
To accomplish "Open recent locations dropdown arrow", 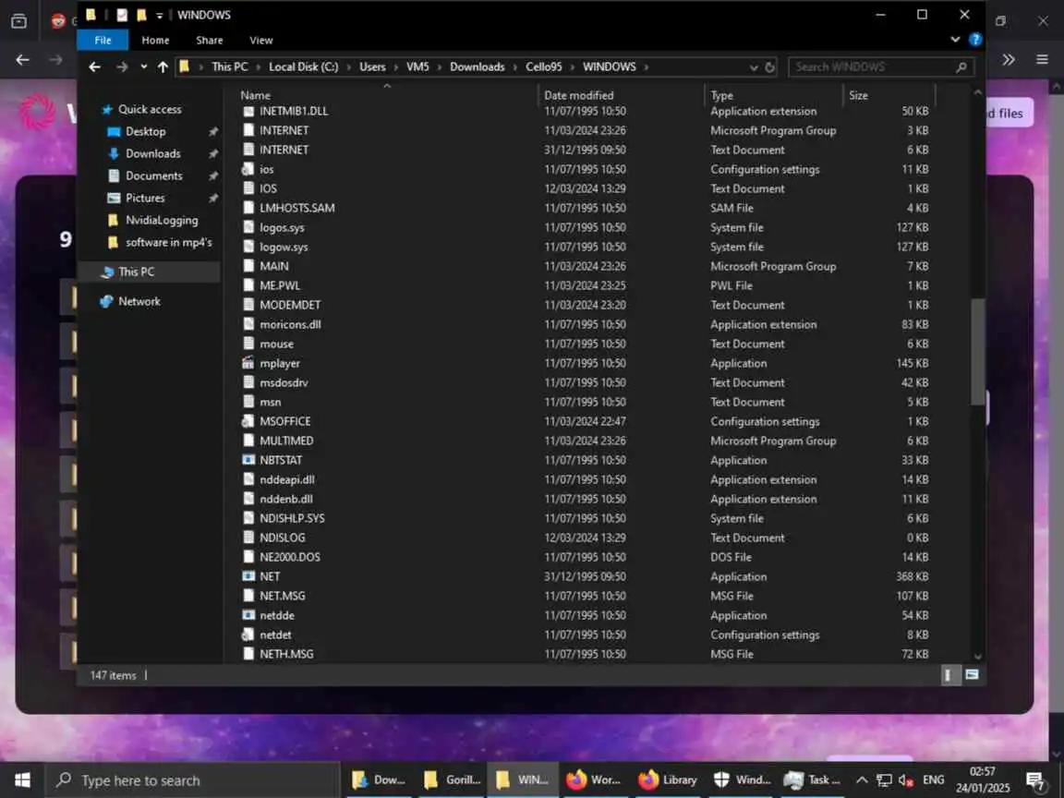I will tap(144, 66).
